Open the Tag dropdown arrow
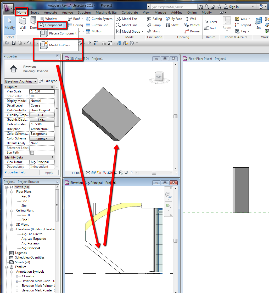Image resolution: width=269 pixels, height=293 pixels. click(249, 32)
